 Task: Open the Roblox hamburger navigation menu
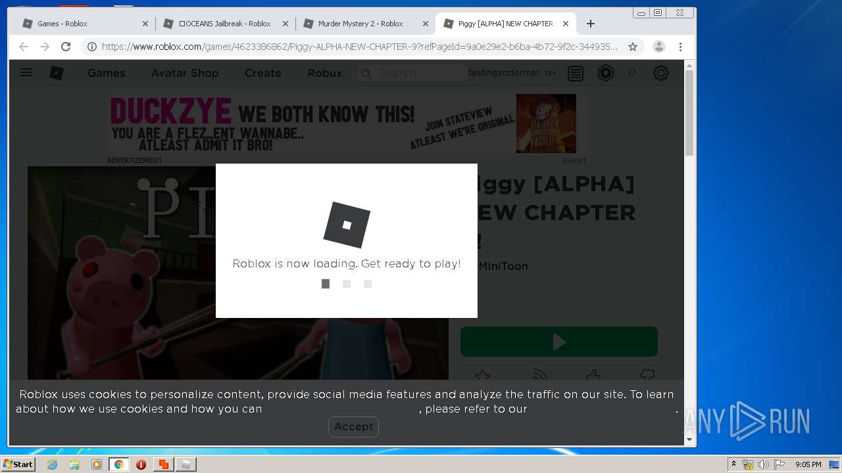(x=26, y=73)
